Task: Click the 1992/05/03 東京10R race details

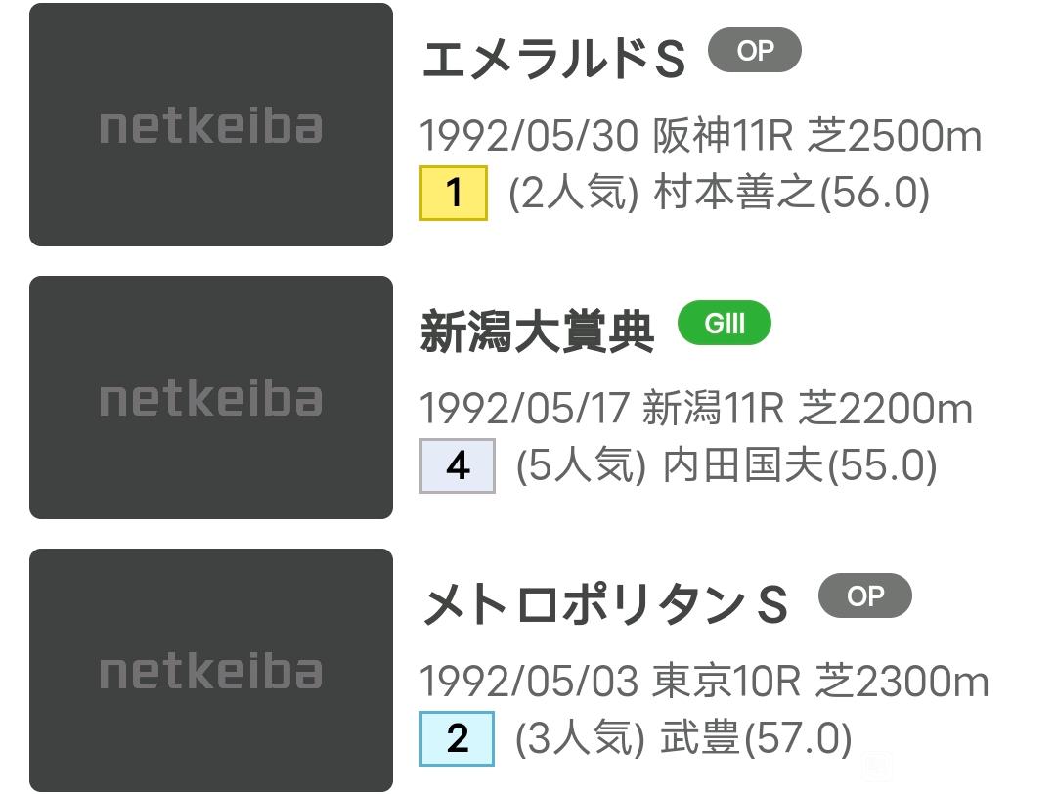Action: [x=704, y=681]
